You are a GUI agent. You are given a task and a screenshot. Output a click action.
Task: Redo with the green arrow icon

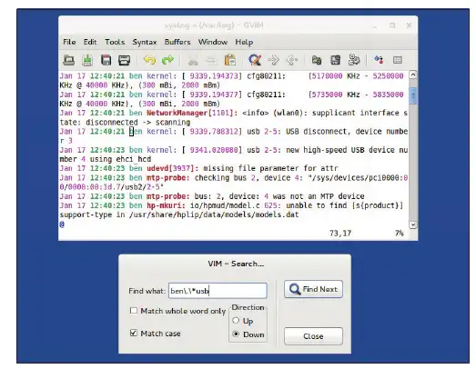coord(167,60)
